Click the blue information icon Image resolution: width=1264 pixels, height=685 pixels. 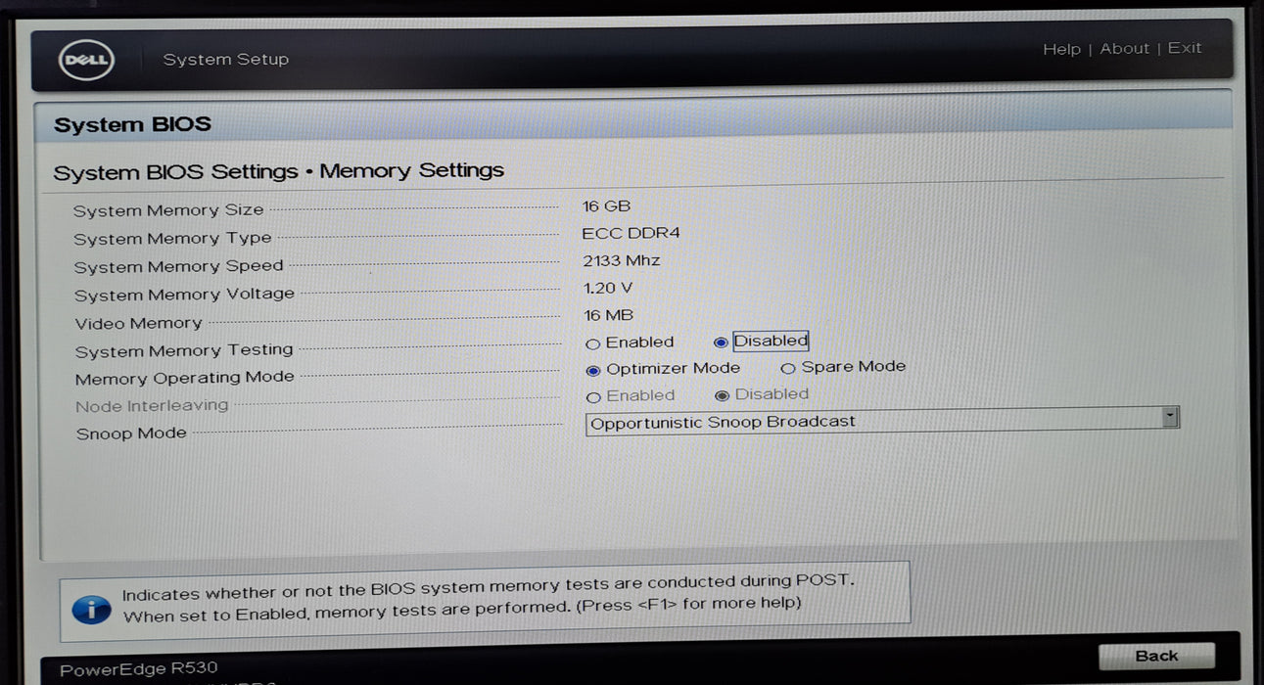pos(92,608)
